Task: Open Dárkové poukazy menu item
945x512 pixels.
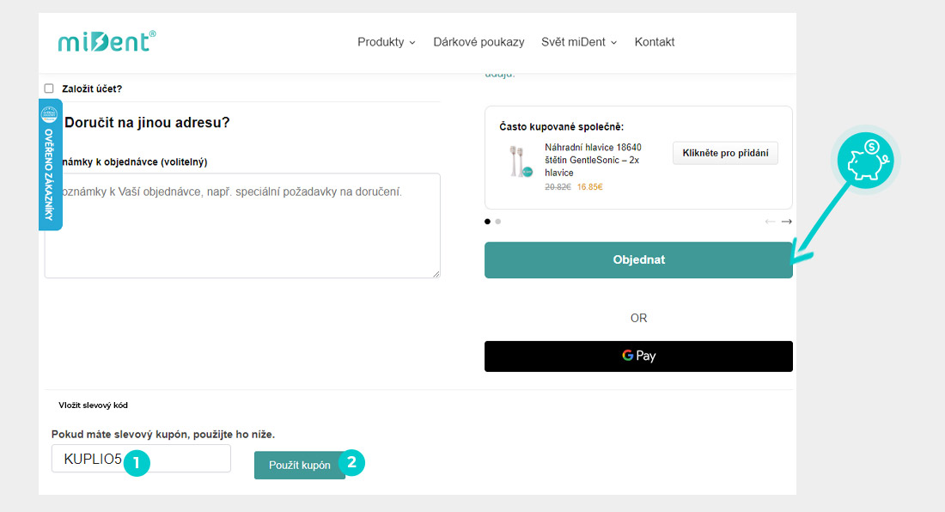Action: [479, 42]
